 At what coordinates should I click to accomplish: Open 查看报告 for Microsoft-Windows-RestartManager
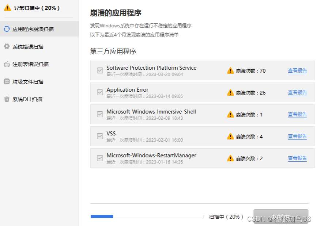pos(297,158)
